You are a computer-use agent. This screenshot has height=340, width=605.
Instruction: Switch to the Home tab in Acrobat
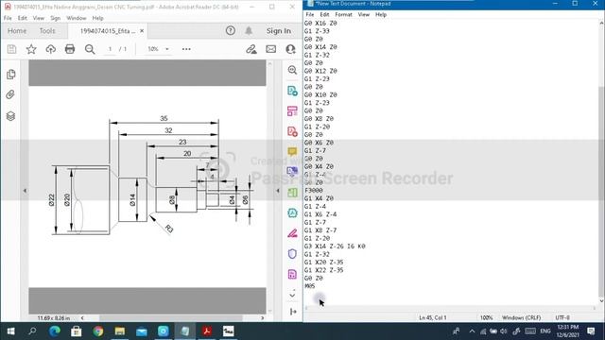coord(17,31)
